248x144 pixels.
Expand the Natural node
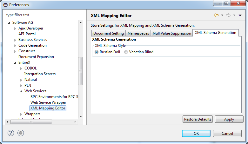(x=21, y=80)
